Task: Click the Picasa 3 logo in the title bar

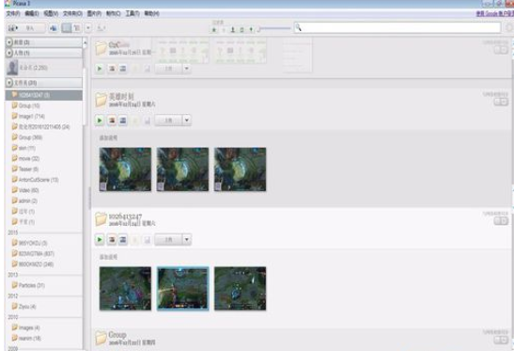Action: pos(8,3)
